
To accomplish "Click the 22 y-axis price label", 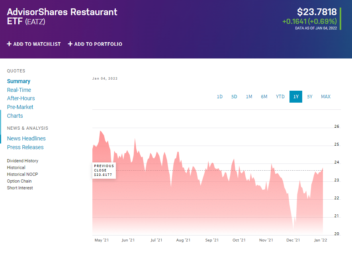I will (336, 198).
